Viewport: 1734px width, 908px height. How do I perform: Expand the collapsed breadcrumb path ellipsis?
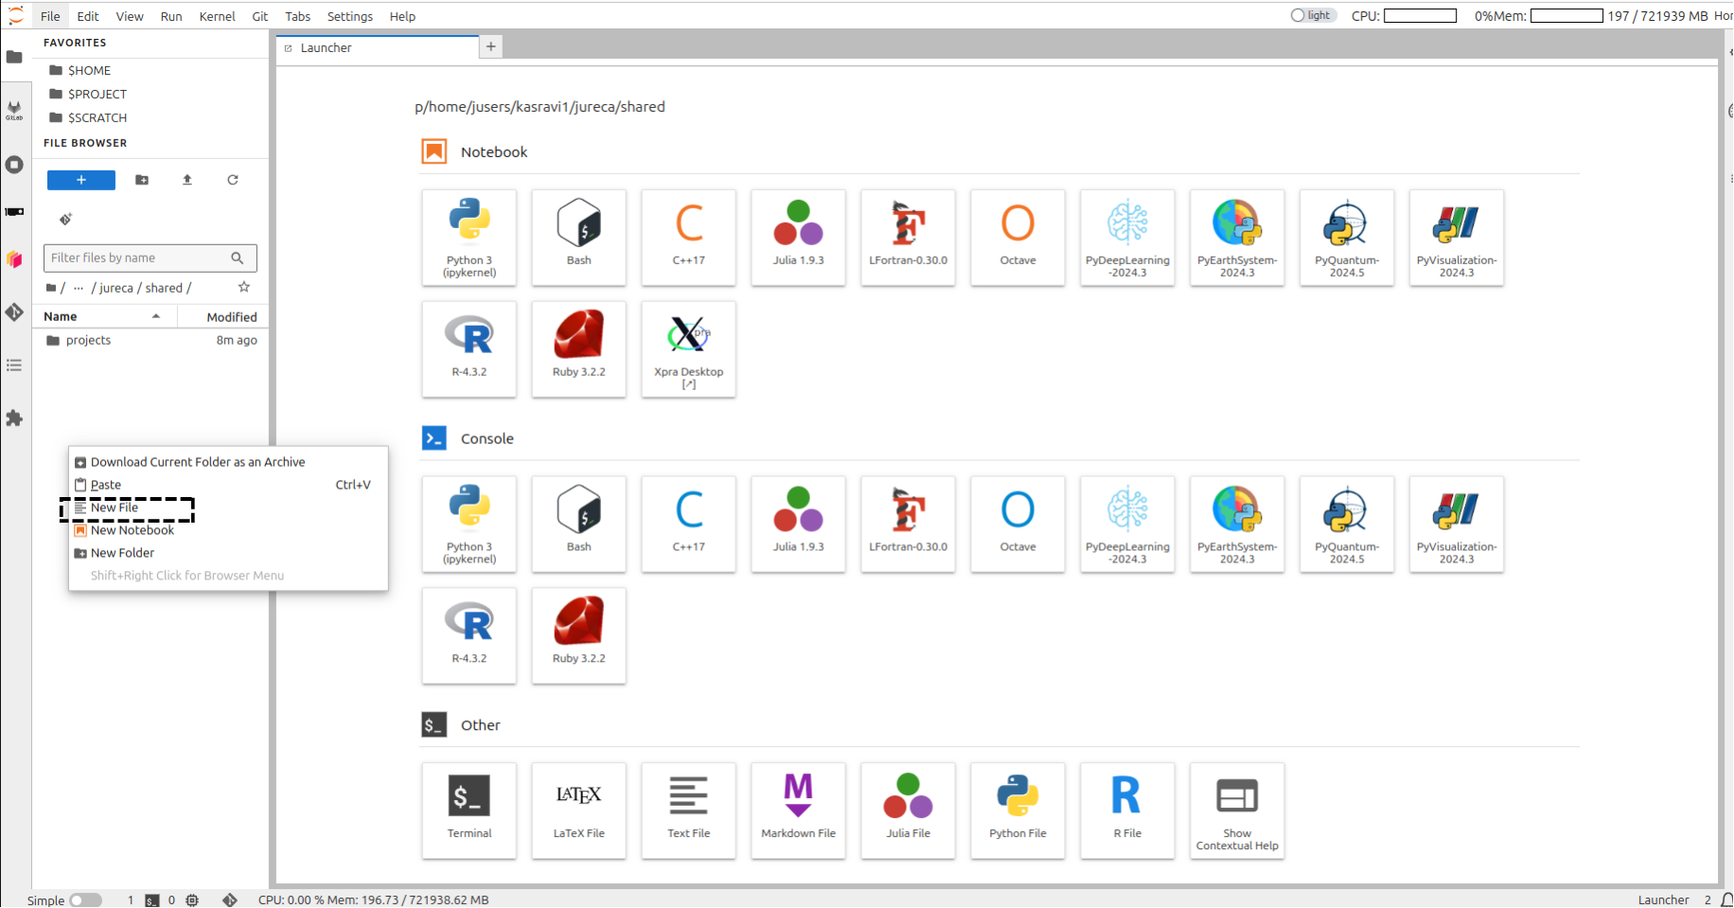click(79, 288)
